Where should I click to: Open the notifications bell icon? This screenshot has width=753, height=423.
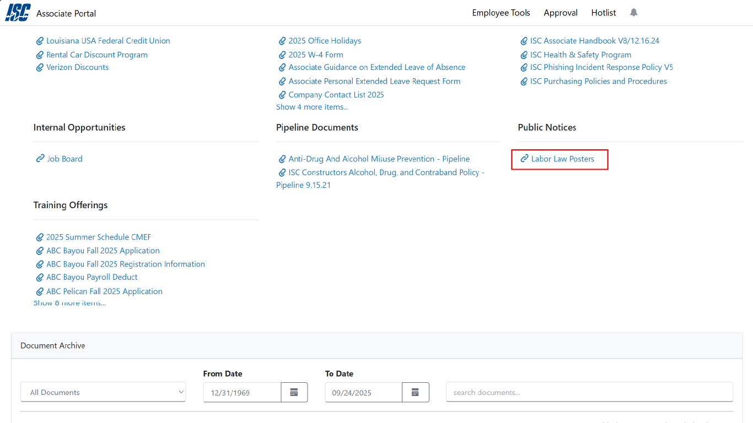pyautogui.click(x=633, y=13)
